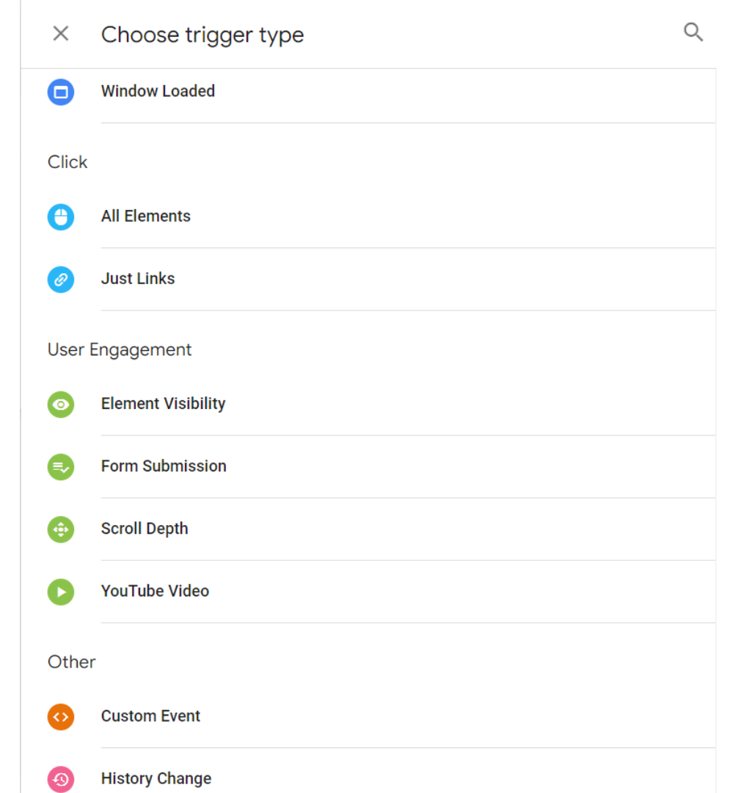Click the History Change clock icon
This screenshot has height=793, width=738.
click(61, 779)
